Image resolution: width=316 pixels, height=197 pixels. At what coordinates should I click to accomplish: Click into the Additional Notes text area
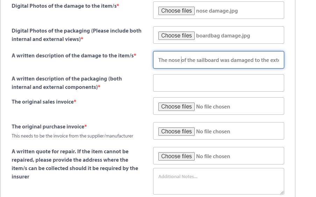click(218, 181)
